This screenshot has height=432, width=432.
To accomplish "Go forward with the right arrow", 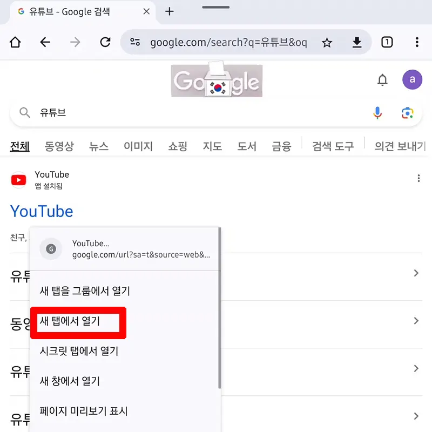I will coord(75,43).
